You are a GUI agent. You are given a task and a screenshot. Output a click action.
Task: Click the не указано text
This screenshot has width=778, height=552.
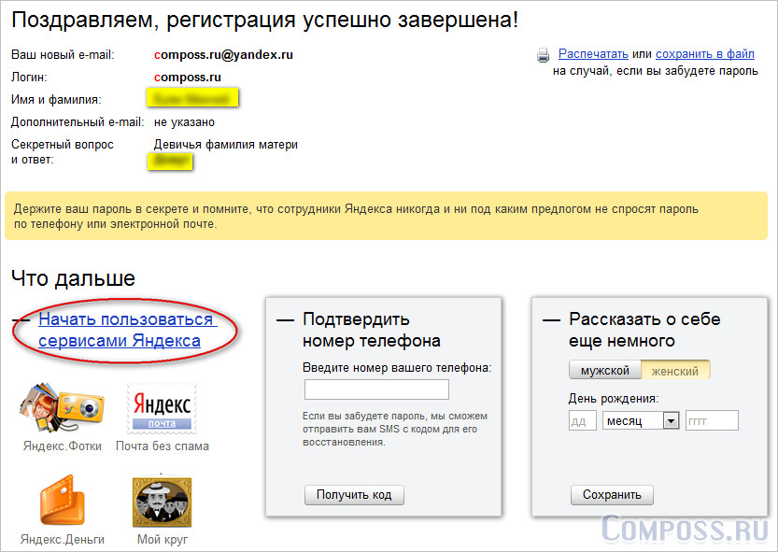point(184,122)
